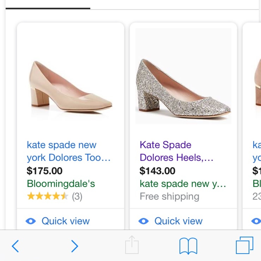This screenshot has width=261, height=261.
Task: Click the $143.00 price
Action: click(157, 171)
